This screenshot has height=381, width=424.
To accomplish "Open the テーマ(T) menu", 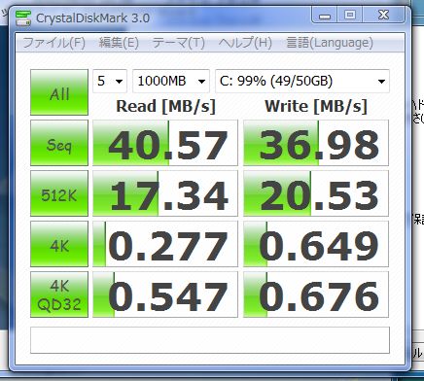I will pyautogui.click(x=178, y=43).
